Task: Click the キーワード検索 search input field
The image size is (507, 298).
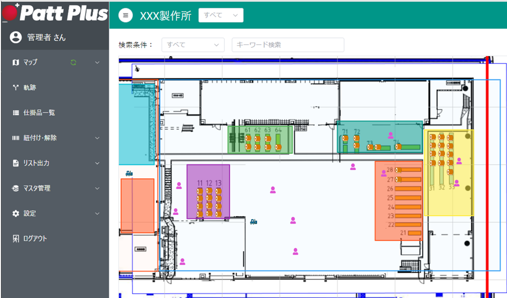Action: pos(288,44)
